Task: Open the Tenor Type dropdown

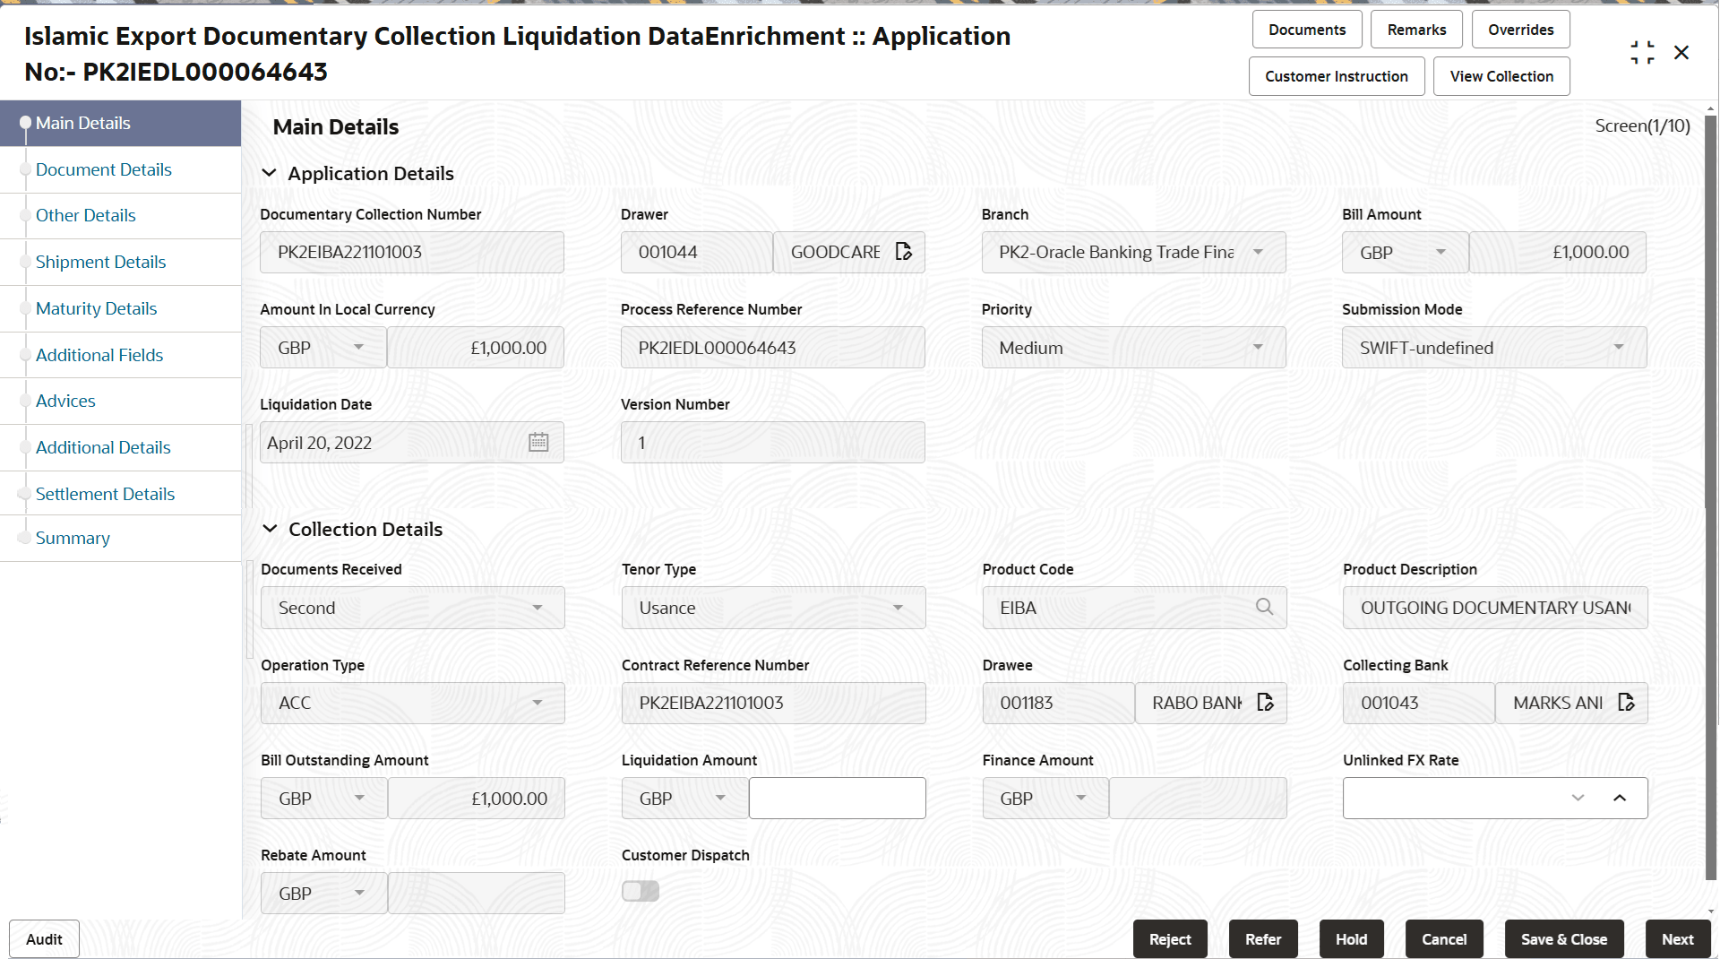Action: click(x=898, y=607)
